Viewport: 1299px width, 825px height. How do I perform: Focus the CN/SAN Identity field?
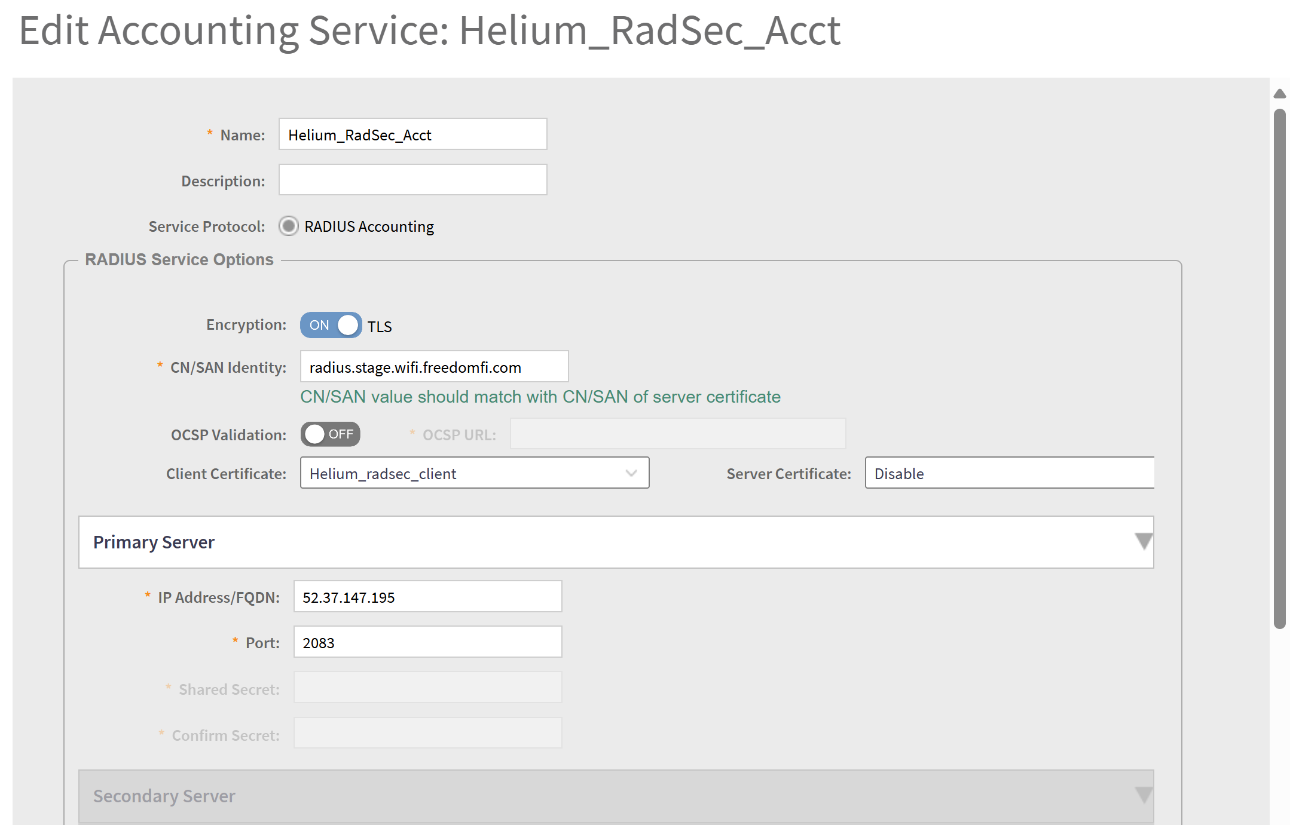tap(434, 367)
